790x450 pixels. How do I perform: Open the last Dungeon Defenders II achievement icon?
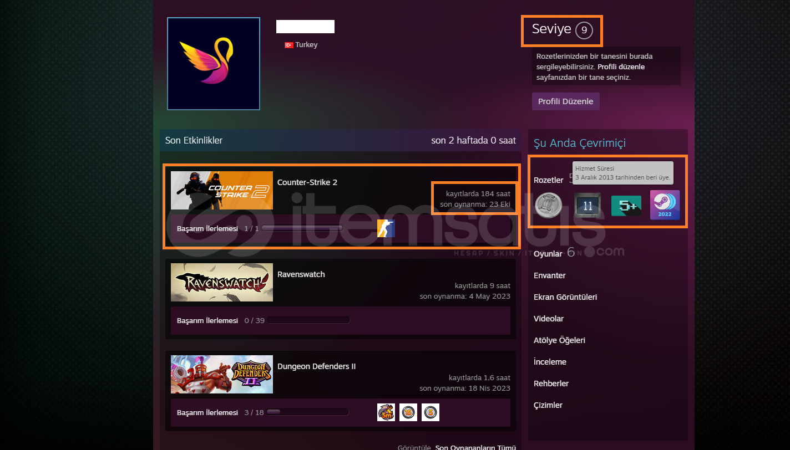coord(431,412)
